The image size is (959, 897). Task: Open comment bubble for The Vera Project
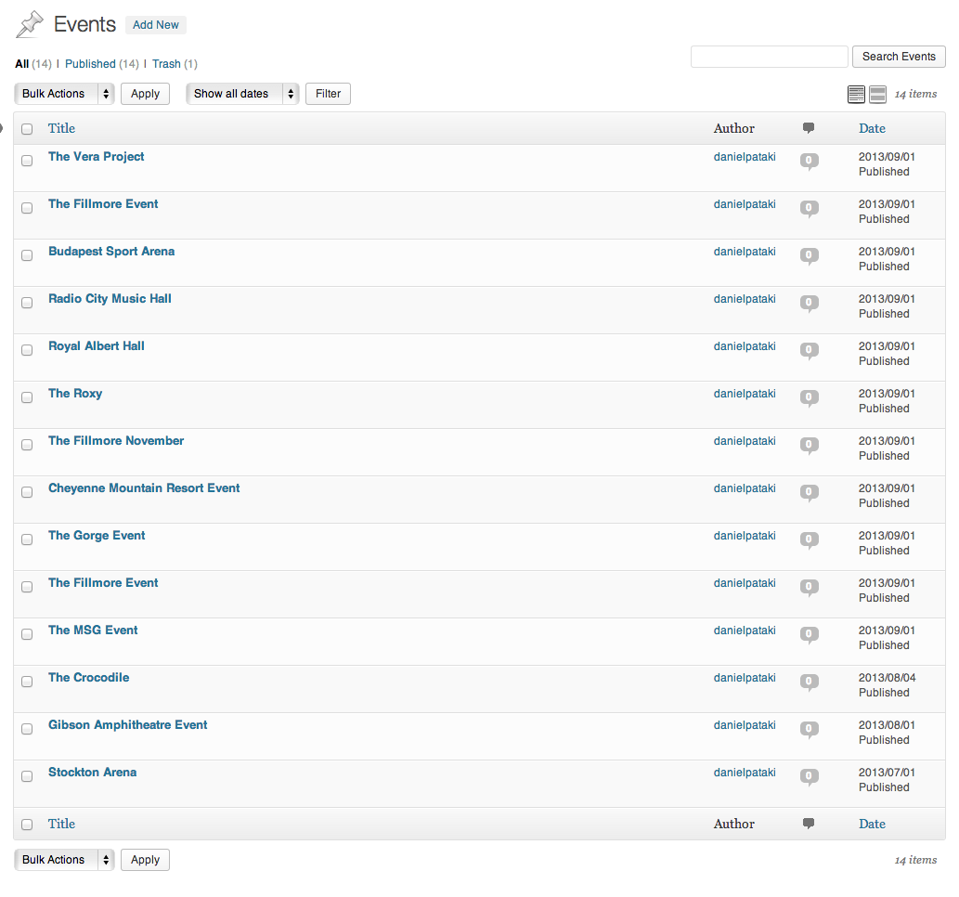tap(810, 162)
